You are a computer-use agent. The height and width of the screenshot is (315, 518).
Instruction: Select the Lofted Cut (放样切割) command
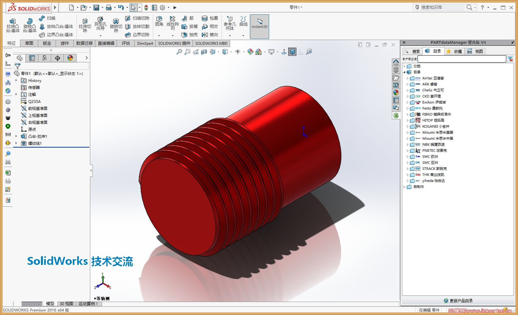tap(137, 27)
